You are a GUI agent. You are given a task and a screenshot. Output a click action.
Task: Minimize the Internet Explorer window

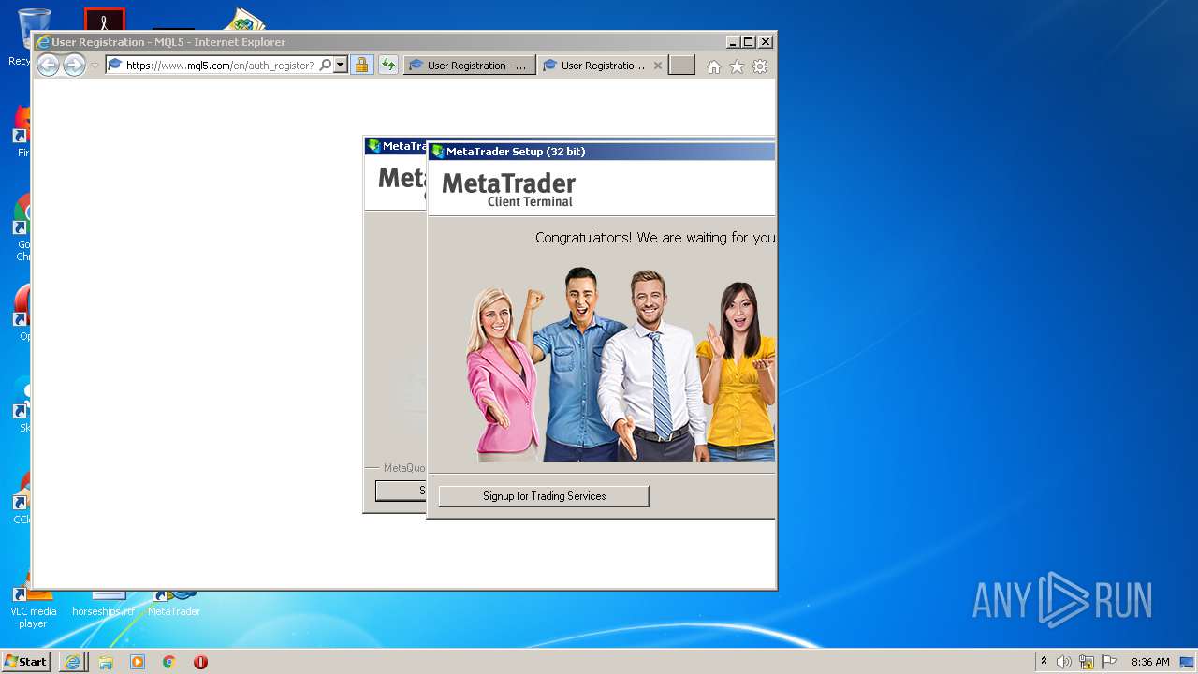coord(732,42)
